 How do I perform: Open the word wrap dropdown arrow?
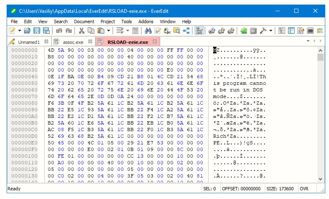(127, 31)
